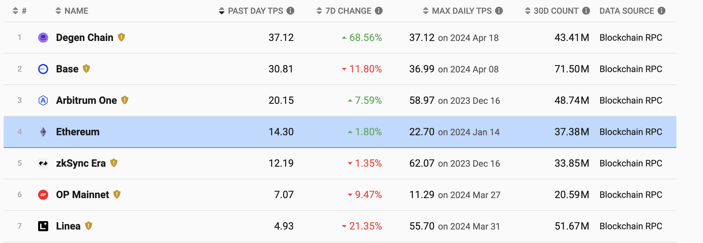This screenshot has width=703, height=243.
Task: Click the 55.70 on 2024 Mar 31 cell
Action: click(455, 226)
